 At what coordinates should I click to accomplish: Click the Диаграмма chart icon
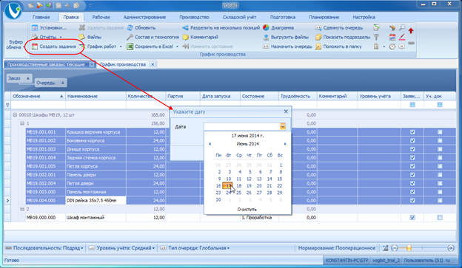(x=266, y=27)
